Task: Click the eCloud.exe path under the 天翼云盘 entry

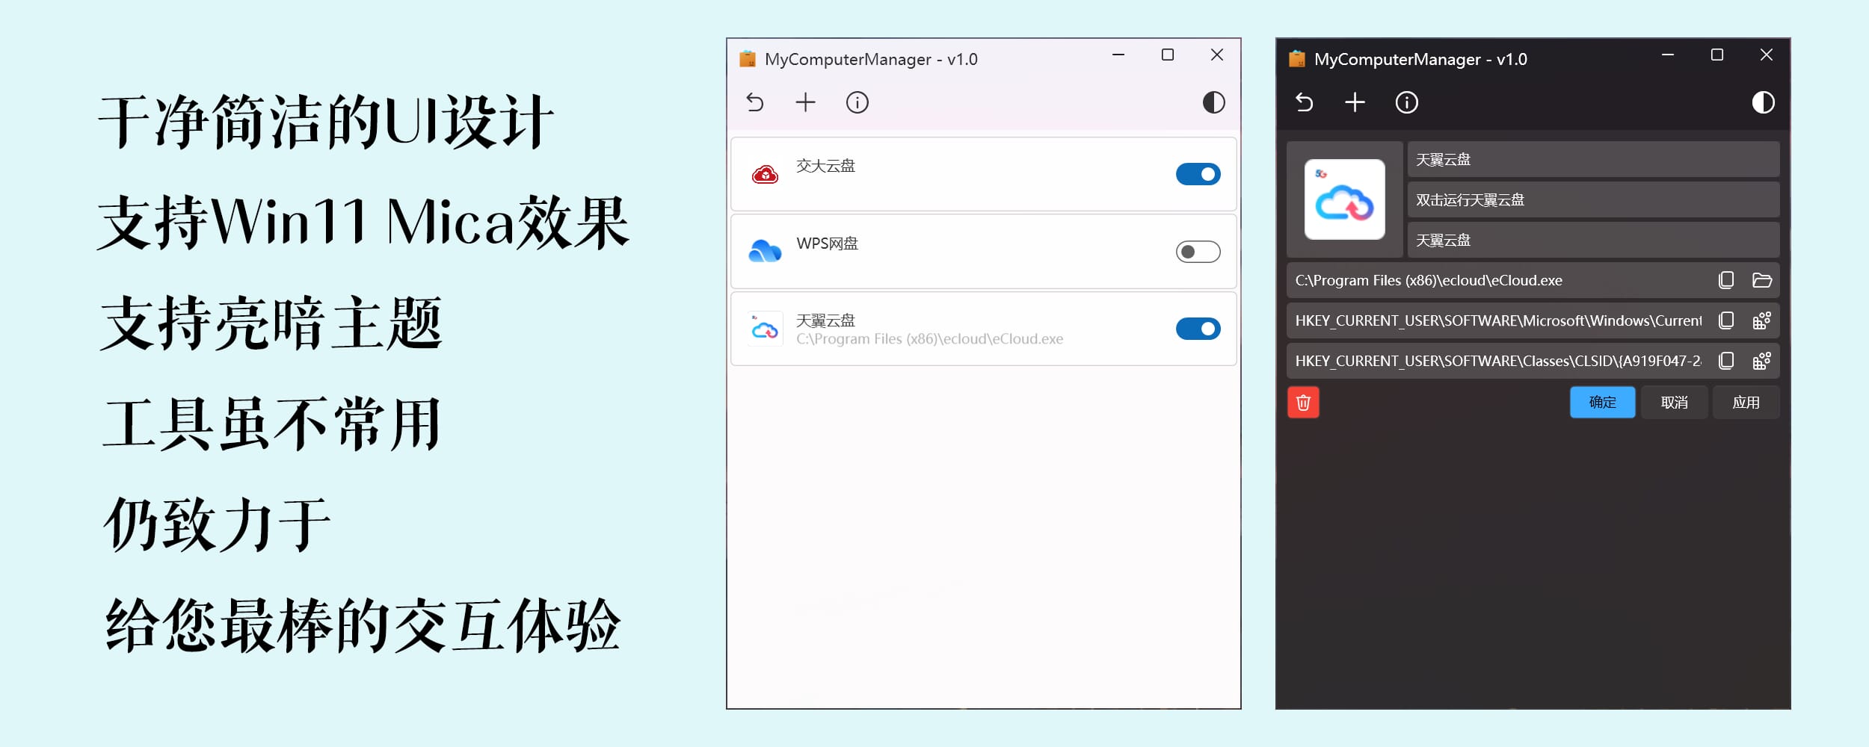Action: [x=929, y=339]
